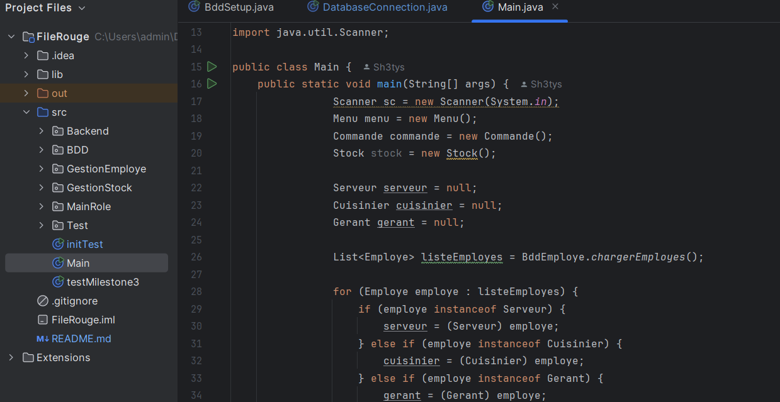Screen dimensions: 780x402
Task: Click the testMilestone3 class icon
Action: click(58, 282)
